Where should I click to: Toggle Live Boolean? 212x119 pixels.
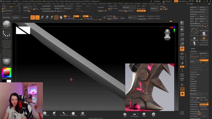pyautogui.click(x=25, y=18)
